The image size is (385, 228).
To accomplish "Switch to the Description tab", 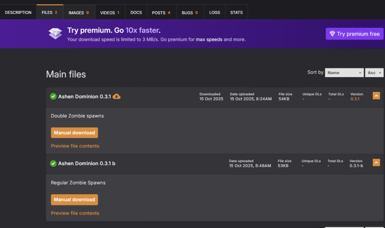I will point(18,12).
